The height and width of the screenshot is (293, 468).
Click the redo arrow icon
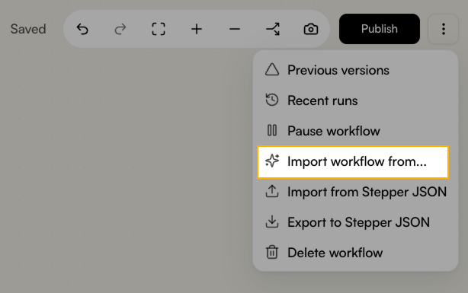tap(120, 29)
